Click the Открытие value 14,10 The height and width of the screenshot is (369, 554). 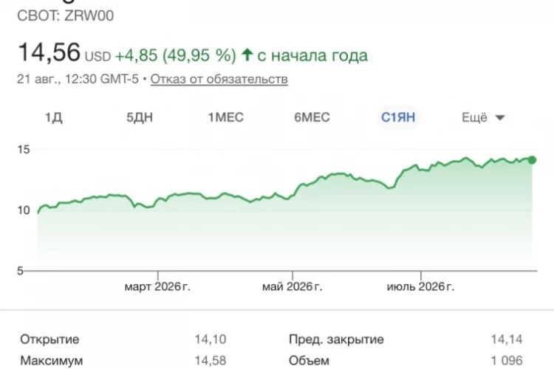211,339
